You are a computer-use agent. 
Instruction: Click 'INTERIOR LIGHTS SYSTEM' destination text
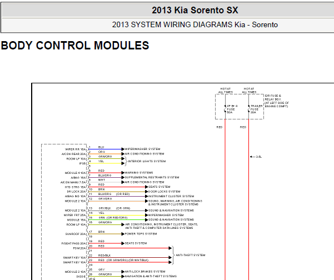point(147,161)
